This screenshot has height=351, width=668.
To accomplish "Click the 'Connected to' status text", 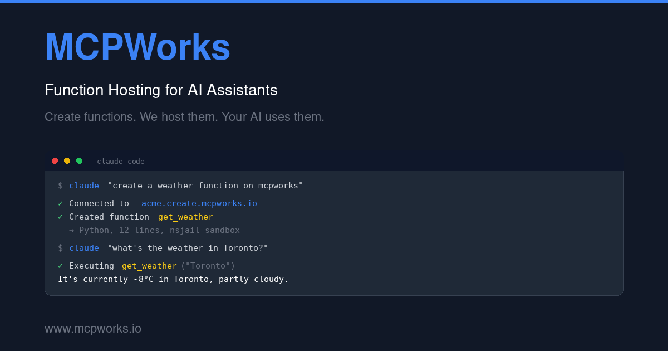I will (x=99, y=203).
